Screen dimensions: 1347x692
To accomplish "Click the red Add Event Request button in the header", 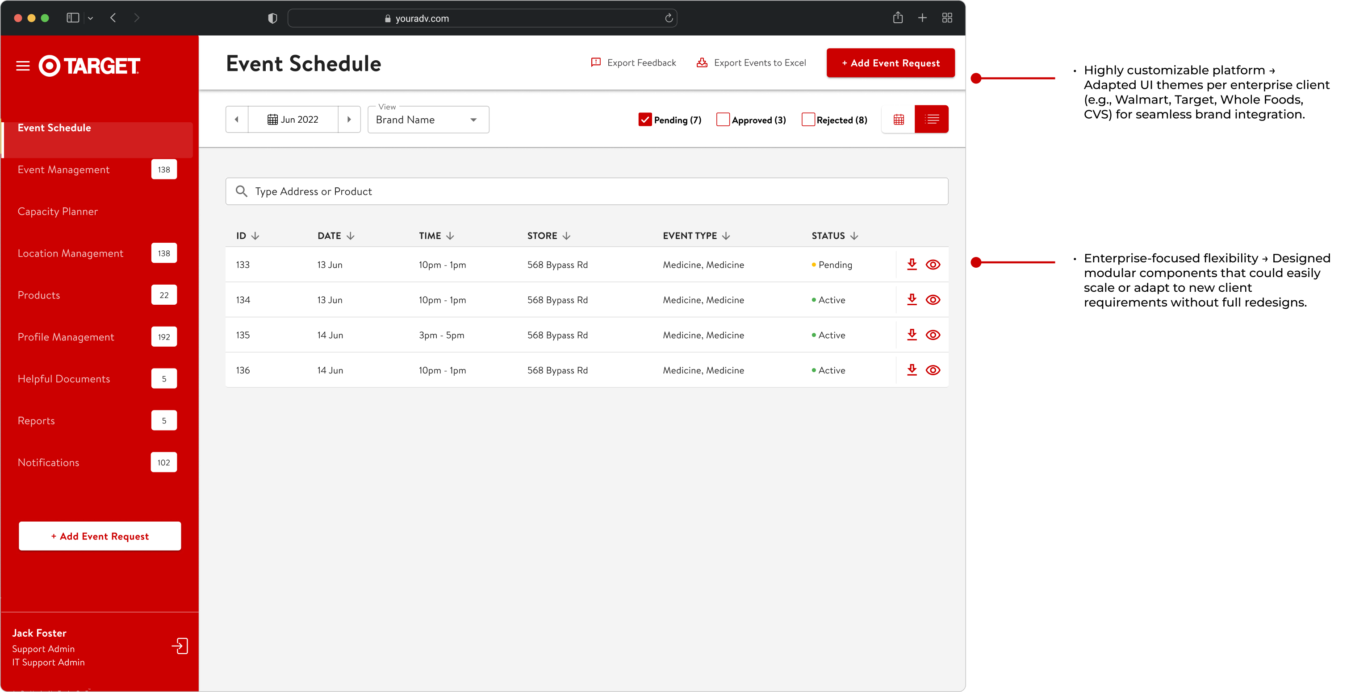I will tap(890, 62).
